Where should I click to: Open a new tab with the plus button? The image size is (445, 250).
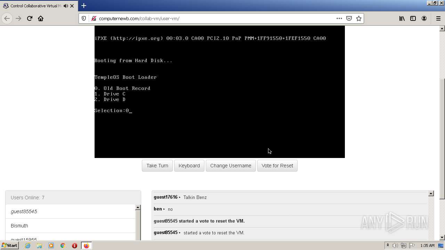[x=84, y=6]
